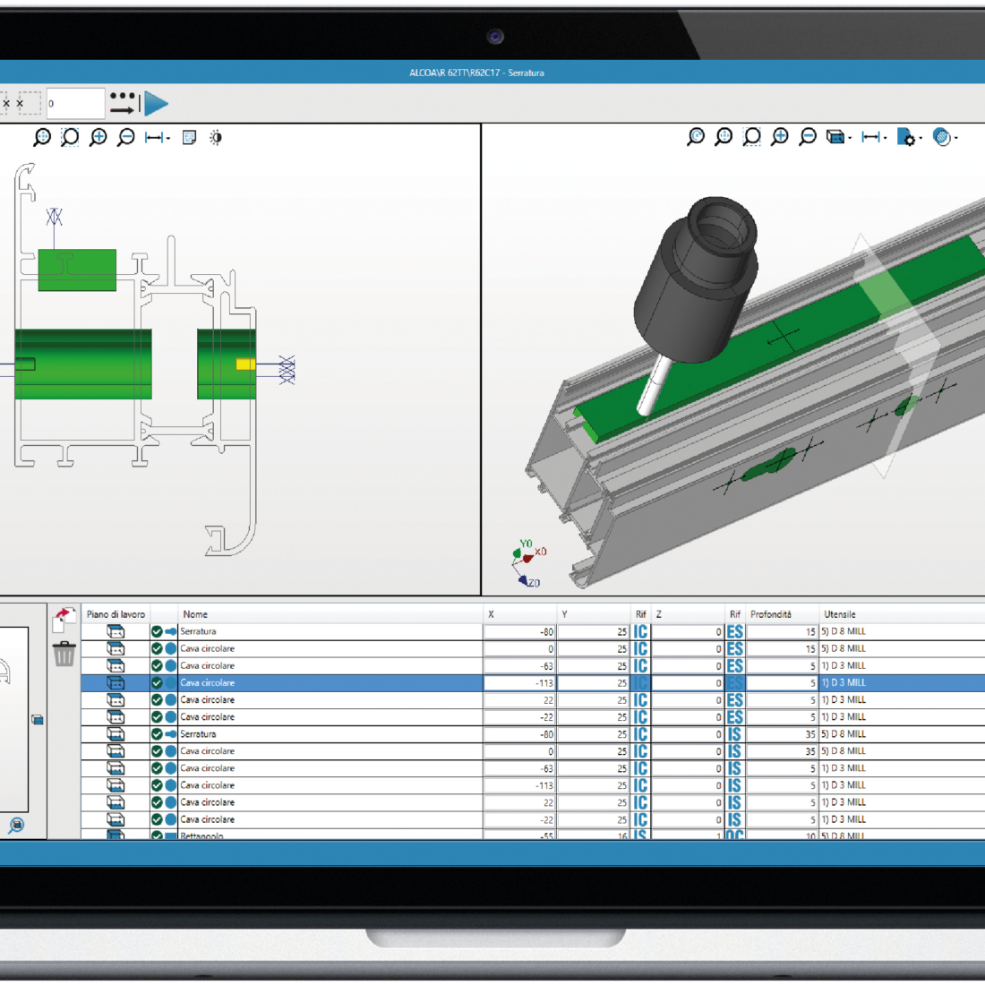Open the dimensions display icon in 2D toolbar
Screen dimensions: 985x985
click(154, 138)
